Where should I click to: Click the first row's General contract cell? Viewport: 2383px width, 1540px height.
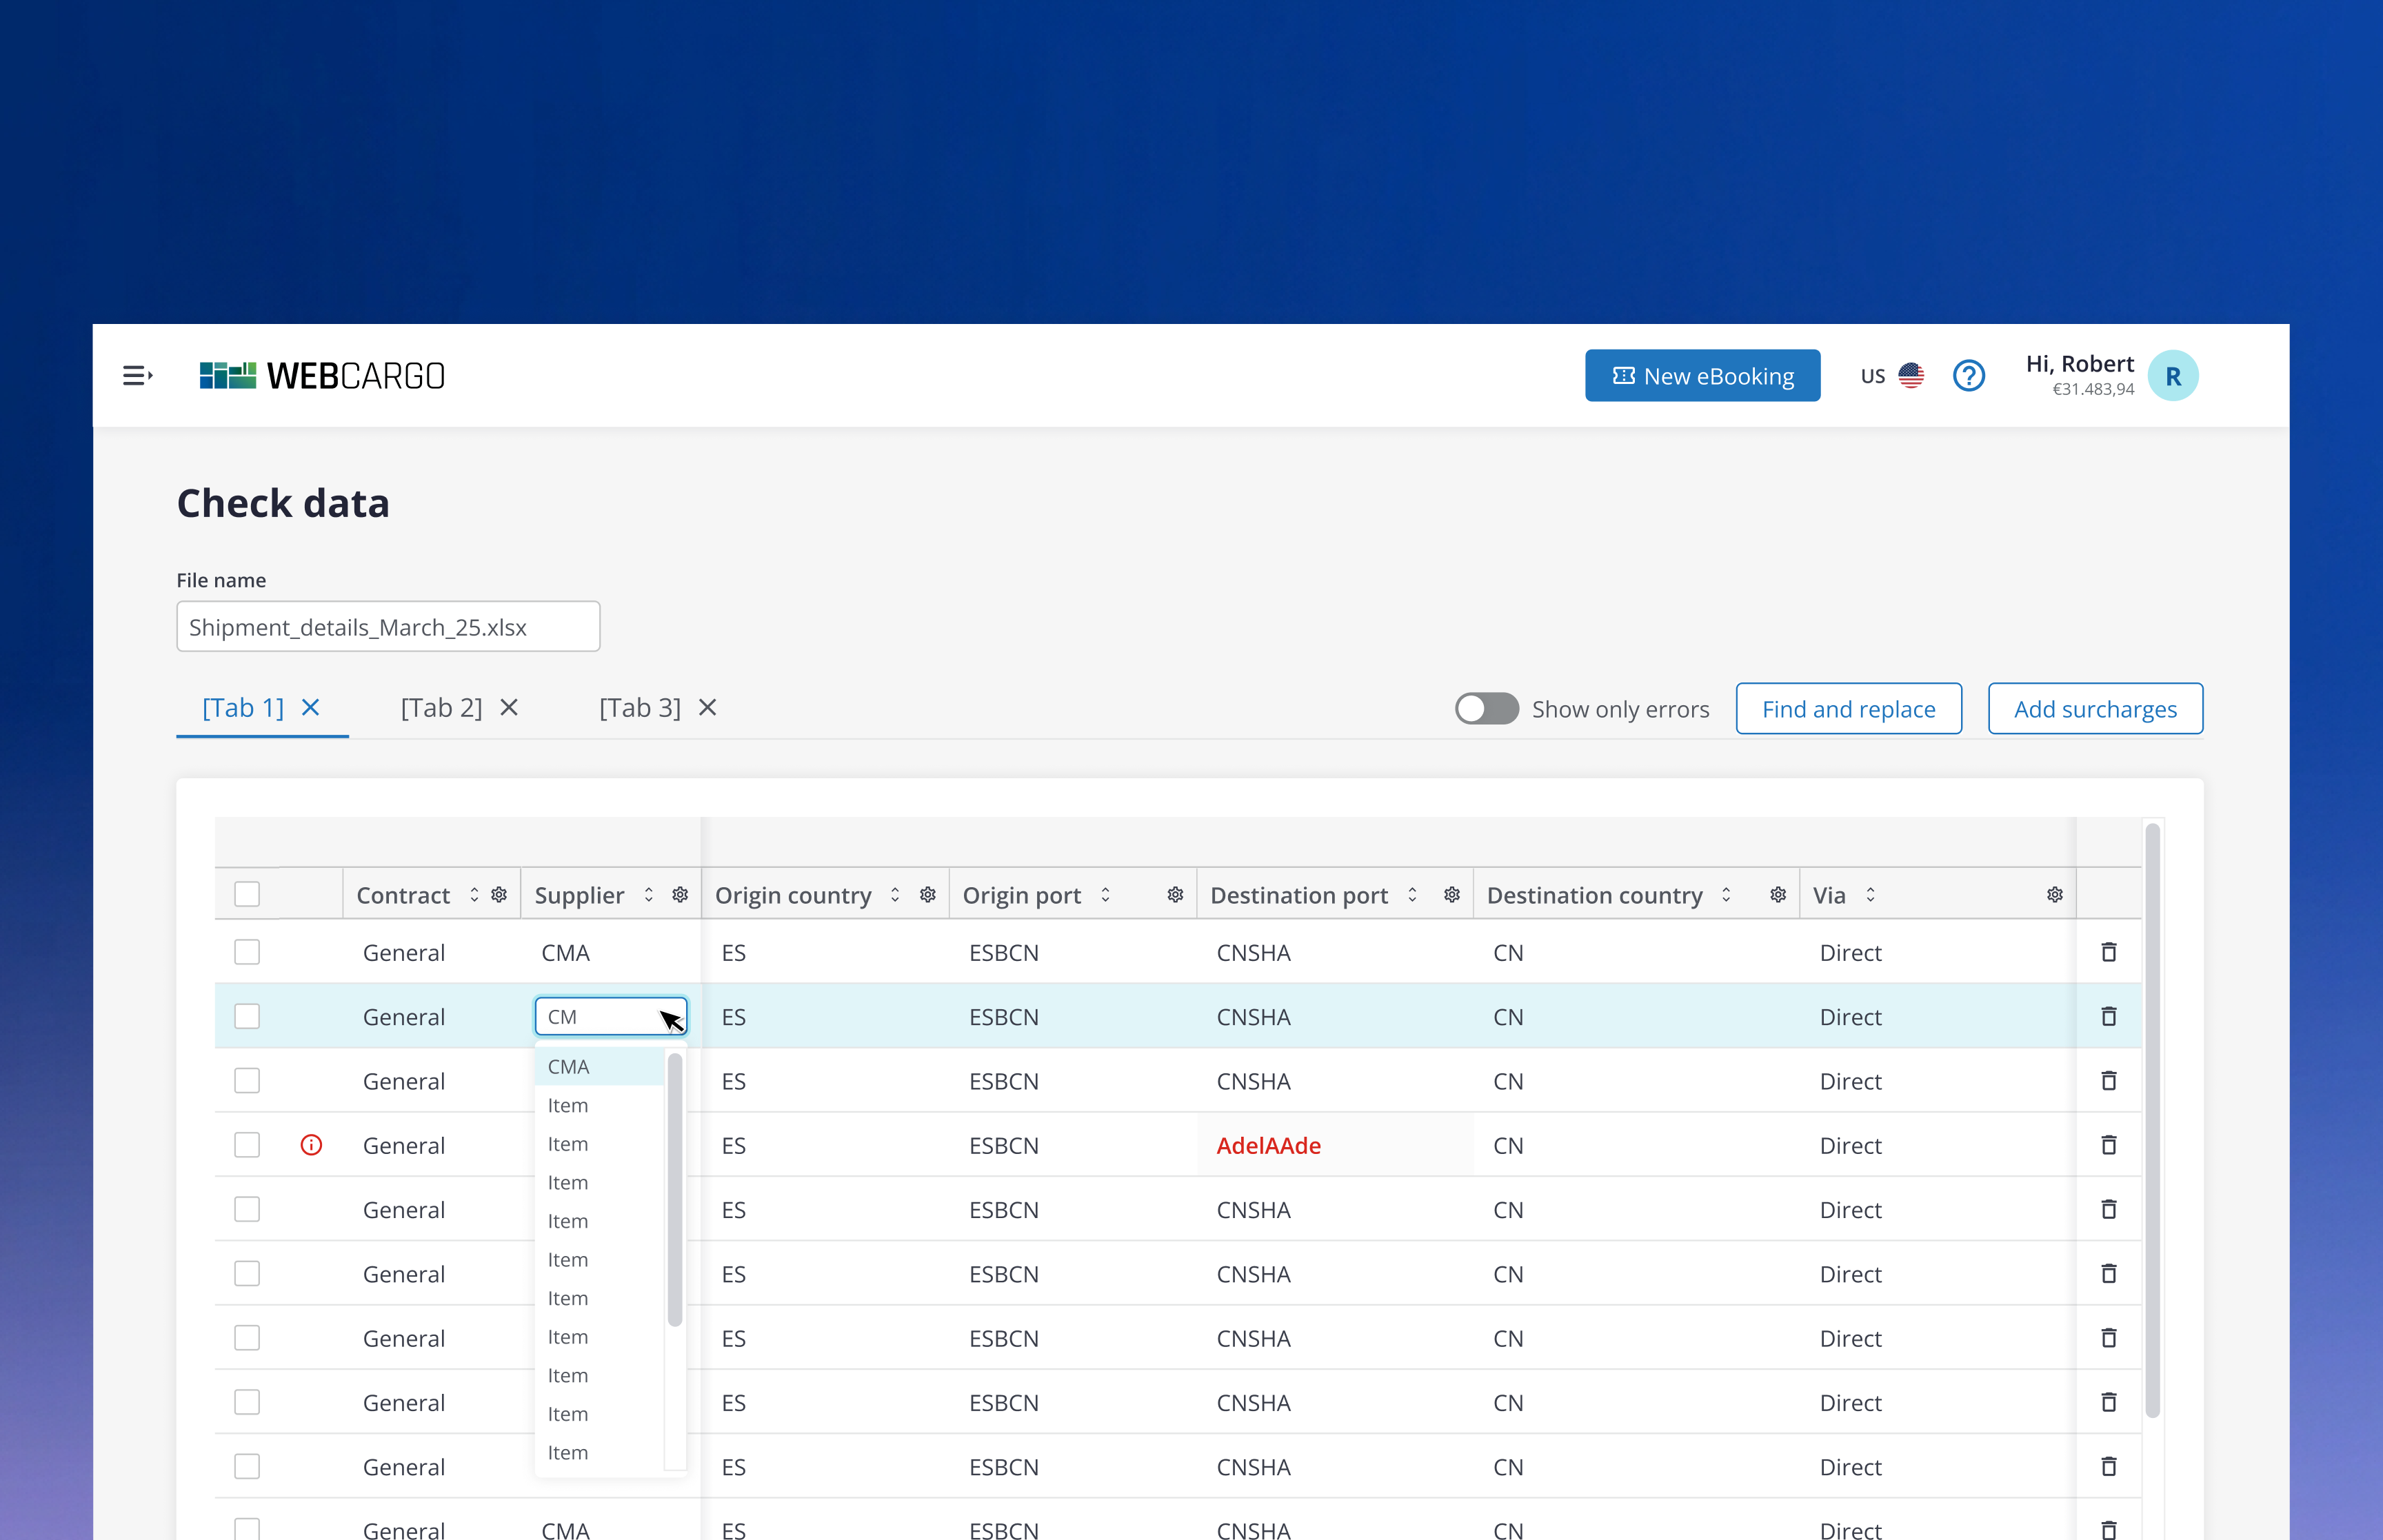coord(403,953)
